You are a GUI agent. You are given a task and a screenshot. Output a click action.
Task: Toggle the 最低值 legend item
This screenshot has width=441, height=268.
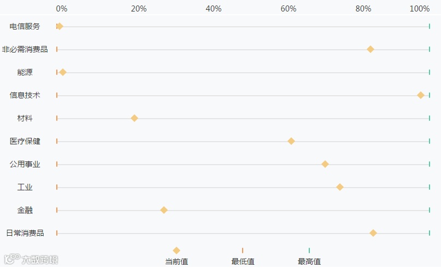243,256
